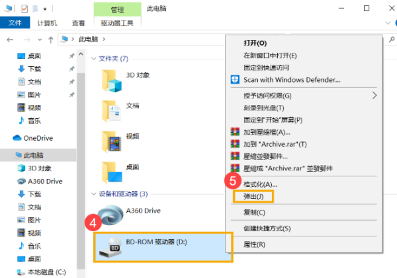Unpin 下载 using its pin icon

point(72,69)
